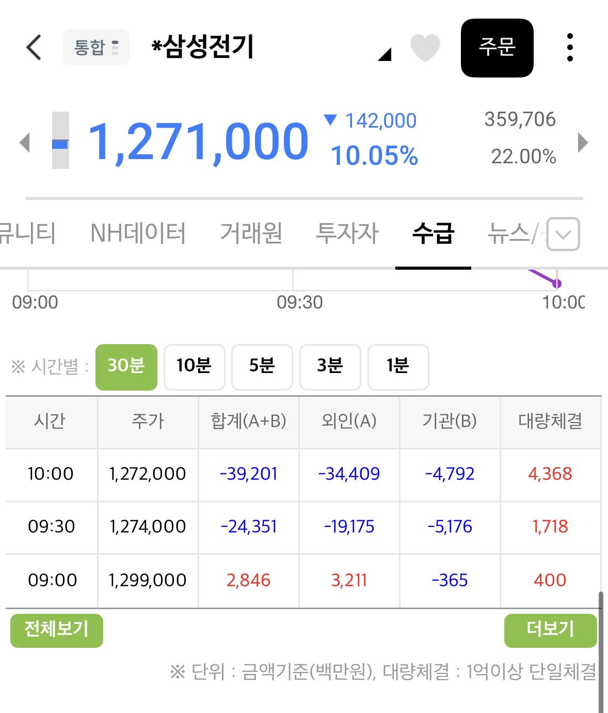The height and width of the screenshot is (713, 608).
Task: Tap the back arrow icon
Action: pyautogui.click(x=34, y=48)
